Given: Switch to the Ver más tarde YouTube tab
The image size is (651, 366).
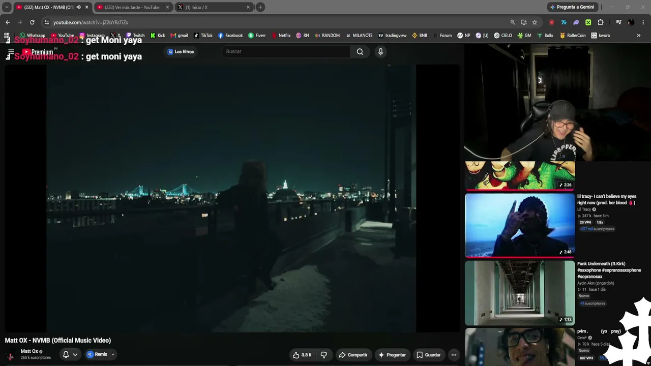Looking at the screenshot, I should 132,7.
